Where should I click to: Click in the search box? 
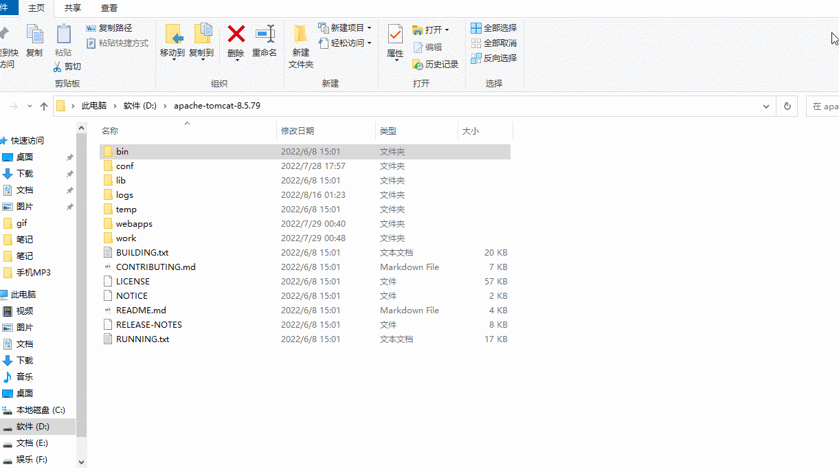(x=823, y=106)
